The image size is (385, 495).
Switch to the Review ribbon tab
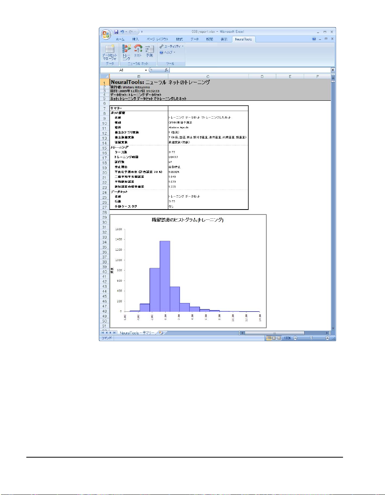click(209, 39)
